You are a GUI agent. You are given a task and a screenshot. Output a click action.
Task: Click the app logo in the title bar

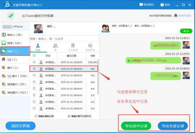coord(7,5)
